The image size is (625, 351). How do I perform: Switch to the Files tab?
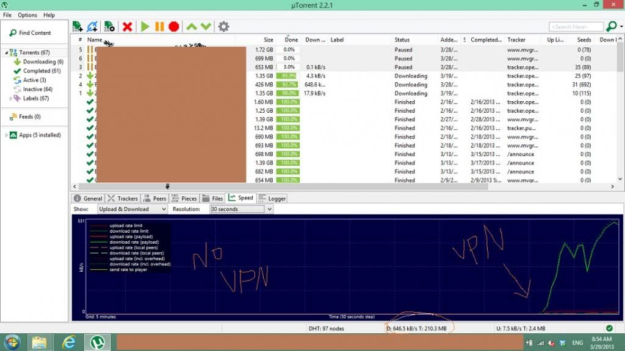(212, 198)
